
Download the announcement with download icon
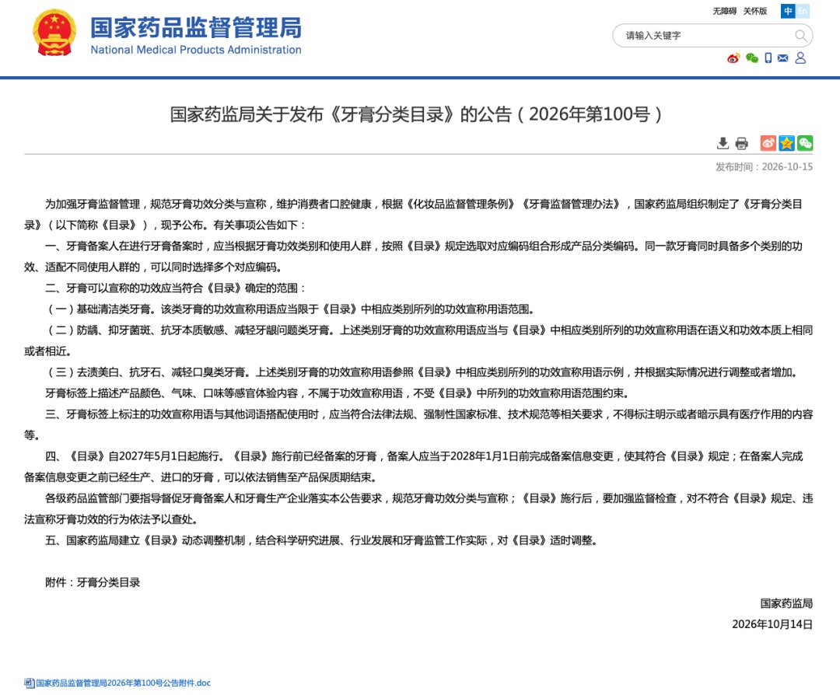point(723,143)
